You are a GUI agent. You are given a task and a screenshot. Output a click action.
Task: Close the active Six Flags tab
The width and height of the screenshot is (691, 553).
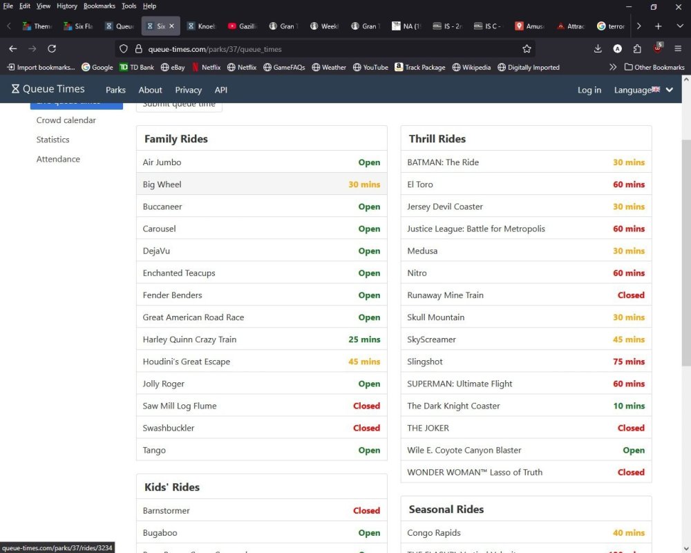(172, 26)
